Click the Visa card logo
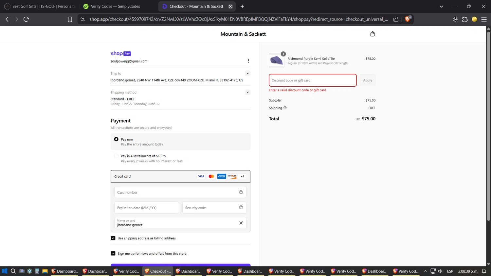 pyautogui.click(x=201, y=176)
